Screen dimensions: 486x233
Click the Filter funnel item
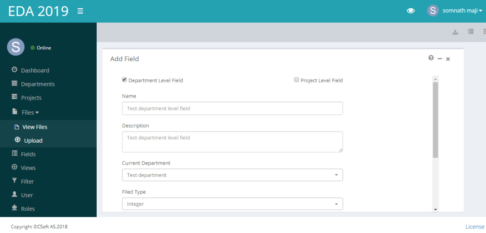point(27,181)
